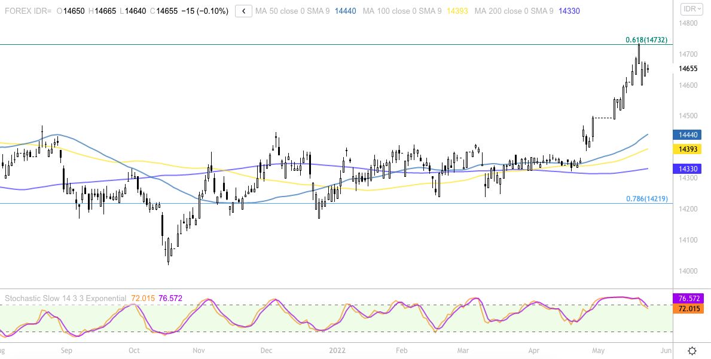Select the MA 50 indicator legend
The image size is (711, 359).
click(x=292, y=11)
